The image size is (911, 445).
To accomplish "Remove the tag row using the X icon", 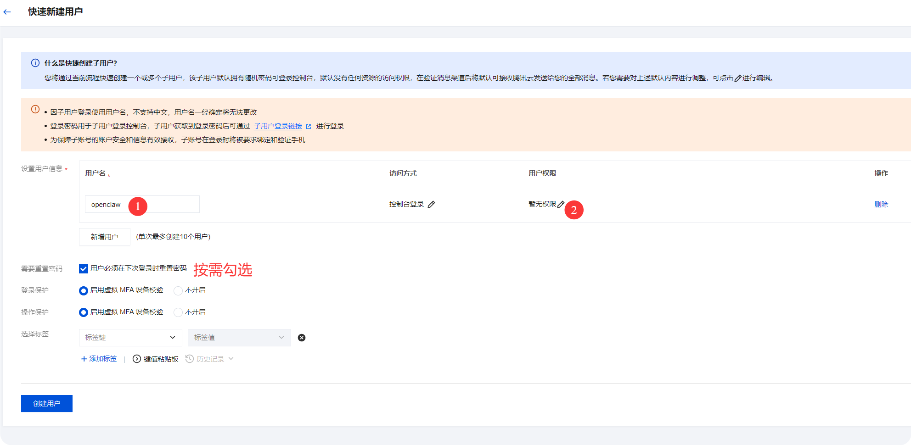I will (302, 338).
